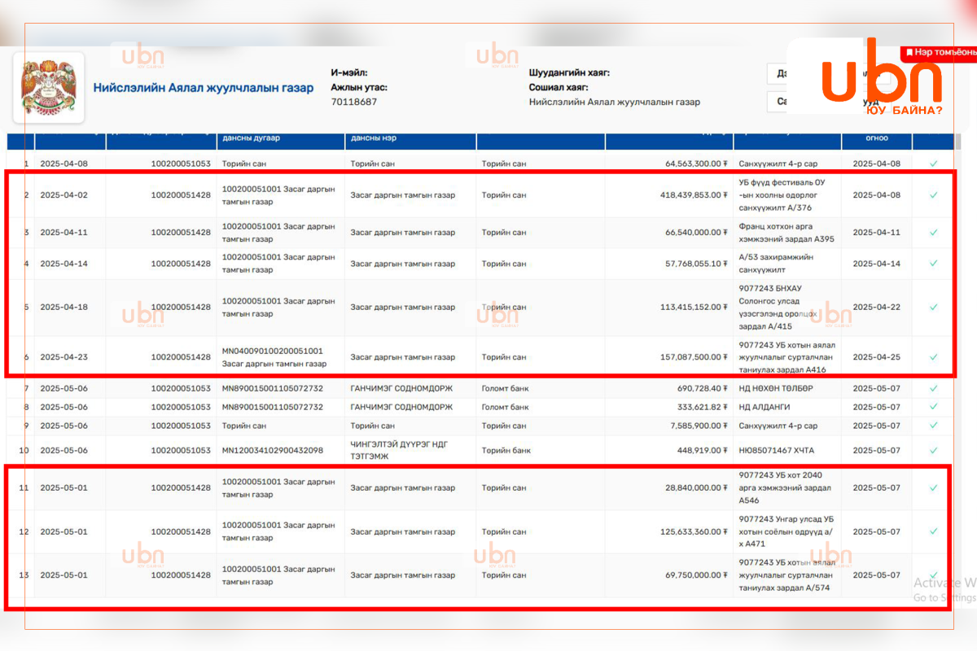Click the phone number 70118687

(353, 103)
